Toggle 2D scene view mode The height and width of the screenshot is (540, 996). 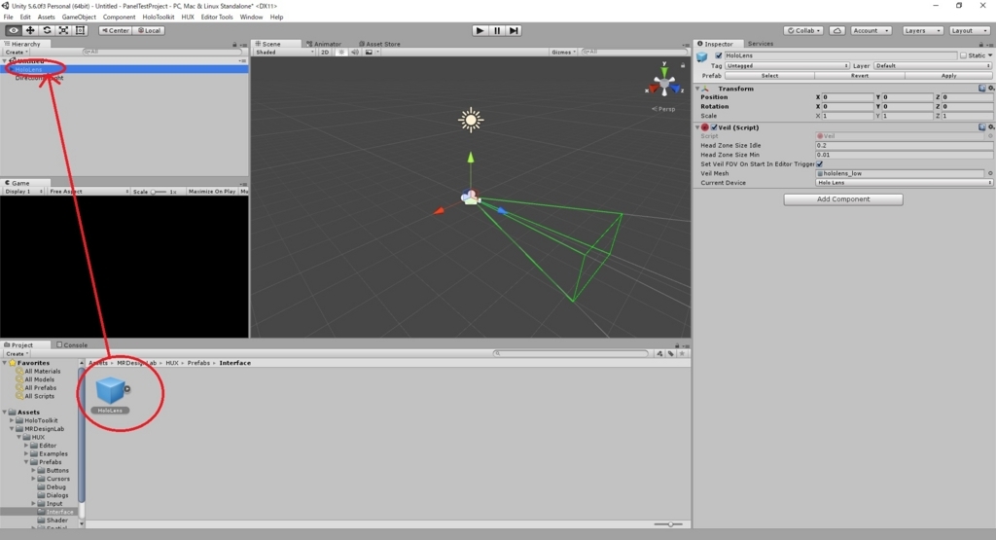click(x=325, y=53)
